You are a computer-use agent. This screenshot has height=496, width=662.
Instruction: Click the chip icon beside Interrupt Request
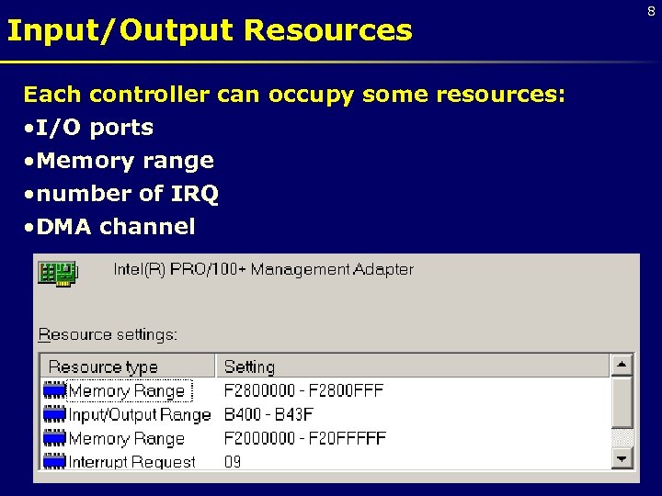(x=54, y=461)
